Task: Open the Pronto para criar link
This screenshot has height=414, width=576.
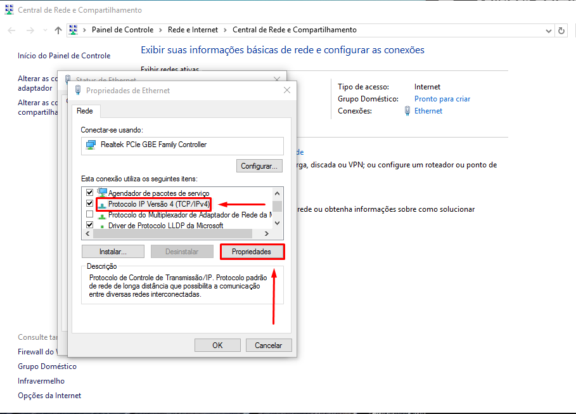Action: pyautogui.click(x=442, y=99)
